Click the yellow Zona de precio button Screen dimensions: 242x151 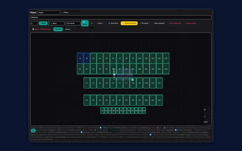pos(129,23)
